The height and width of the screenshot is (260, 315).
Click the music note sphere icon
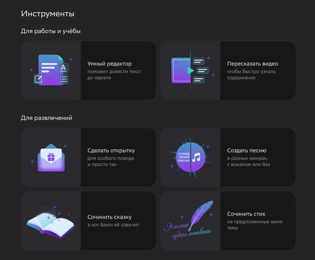coord(191,157)
